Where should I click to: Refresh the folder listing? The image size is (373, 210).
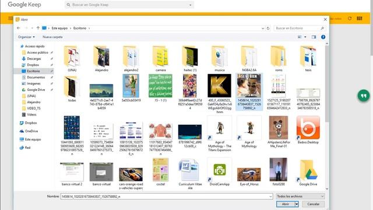coord(268,28)
